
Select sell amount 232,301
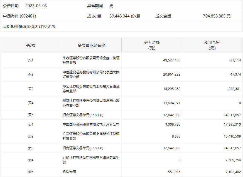234,89
